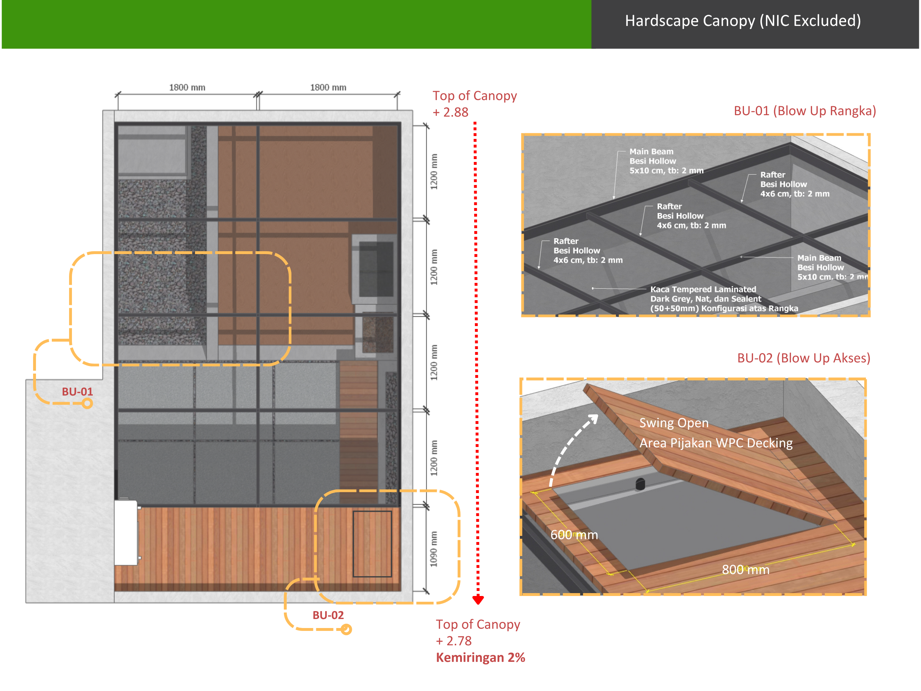Click the black hatch handle in blow-up

(x=640, y=484)
